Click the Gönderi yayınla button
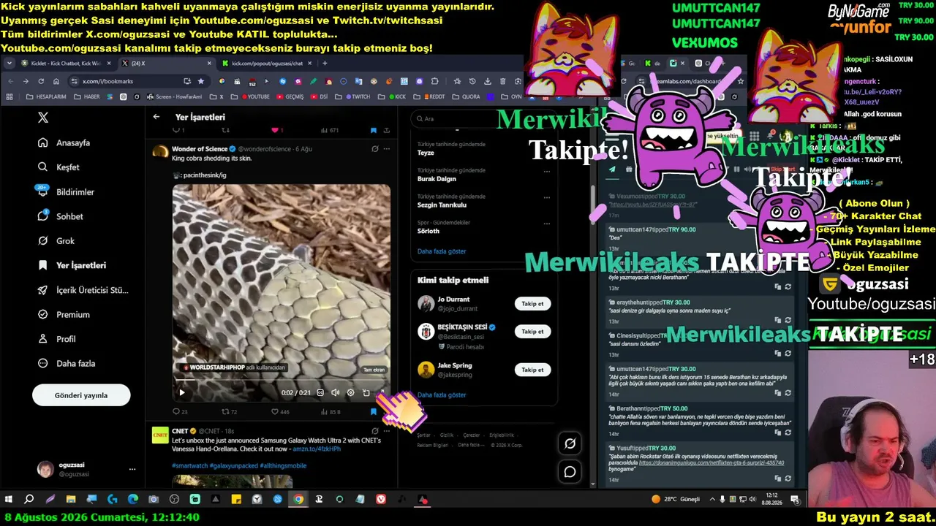This screenshot has width=936, height=526. pos(81,395)
